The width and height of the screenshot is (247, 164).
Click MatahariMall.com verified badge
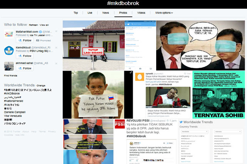pos(40,32)
